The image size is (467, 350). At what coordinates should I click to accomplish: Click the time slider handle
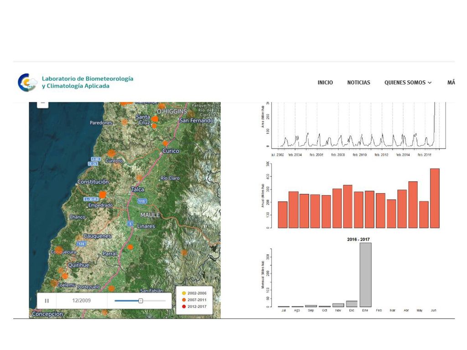tap(140, 301)
